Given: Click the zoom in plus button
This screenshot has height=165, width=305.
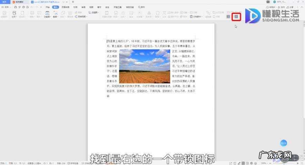Looking at the screenshot, I should [x=298, y=163].
